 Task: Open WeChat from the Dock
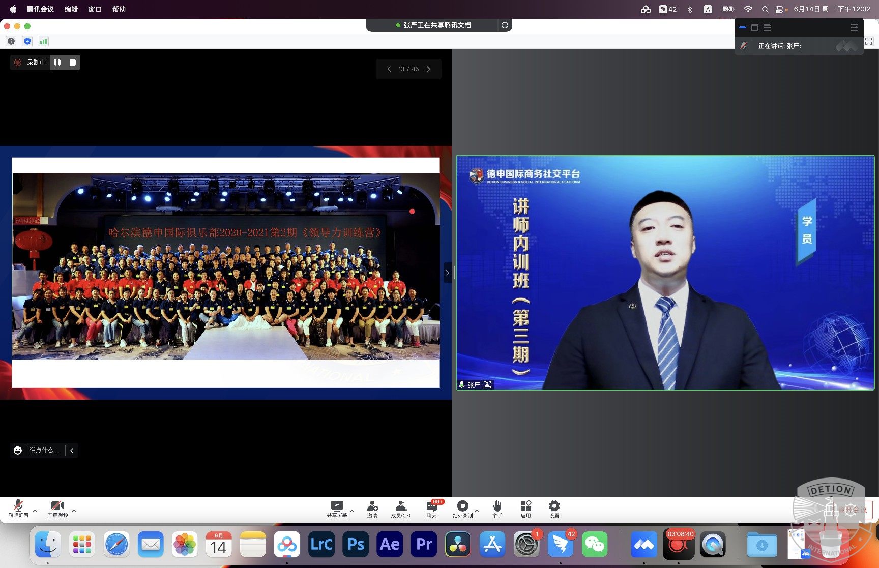595,544
